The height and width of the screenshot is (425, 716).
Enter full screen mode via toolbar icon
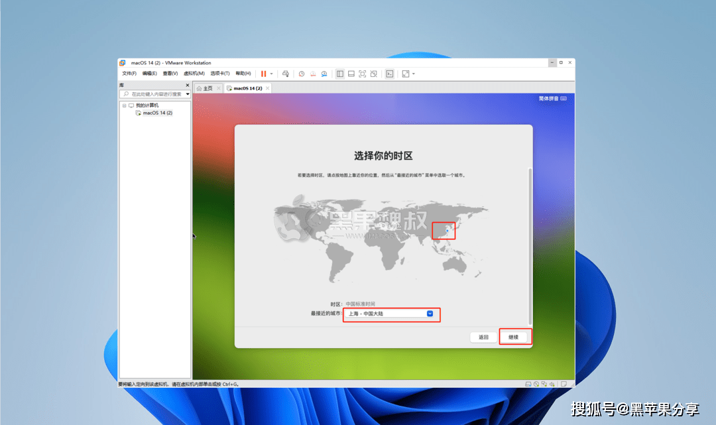pos(362,74)
